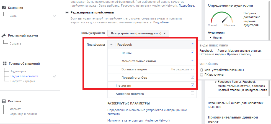
Task: Click Определенные мобильные устройства link
Action: (x=147, y=112)
